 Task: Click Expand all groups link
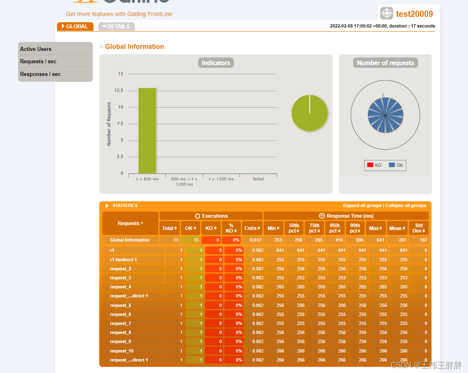(362, 206)
